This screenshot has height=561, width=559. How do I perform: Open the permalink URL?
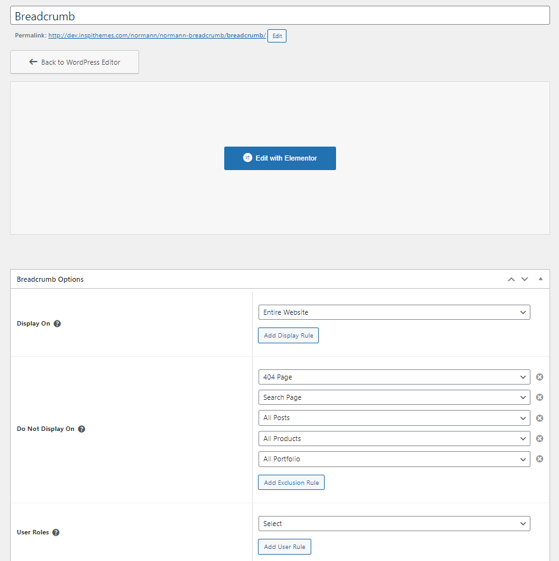[156, 36]
